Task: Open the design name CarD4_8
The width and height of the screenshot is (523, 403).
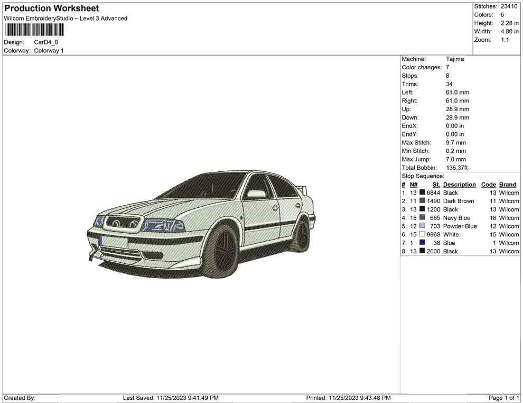Action: pos(45,42)
